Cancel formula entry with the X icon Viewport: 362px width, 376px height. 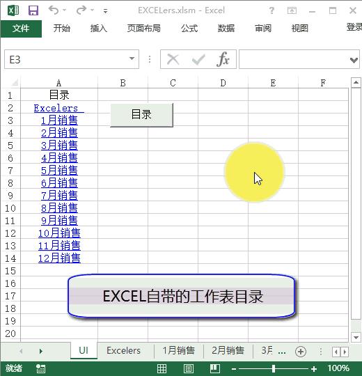pos(173,59)
